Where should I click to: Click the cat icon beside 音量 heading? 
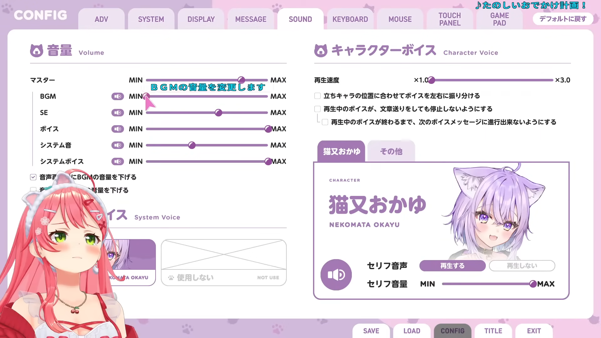pos(37,50)
